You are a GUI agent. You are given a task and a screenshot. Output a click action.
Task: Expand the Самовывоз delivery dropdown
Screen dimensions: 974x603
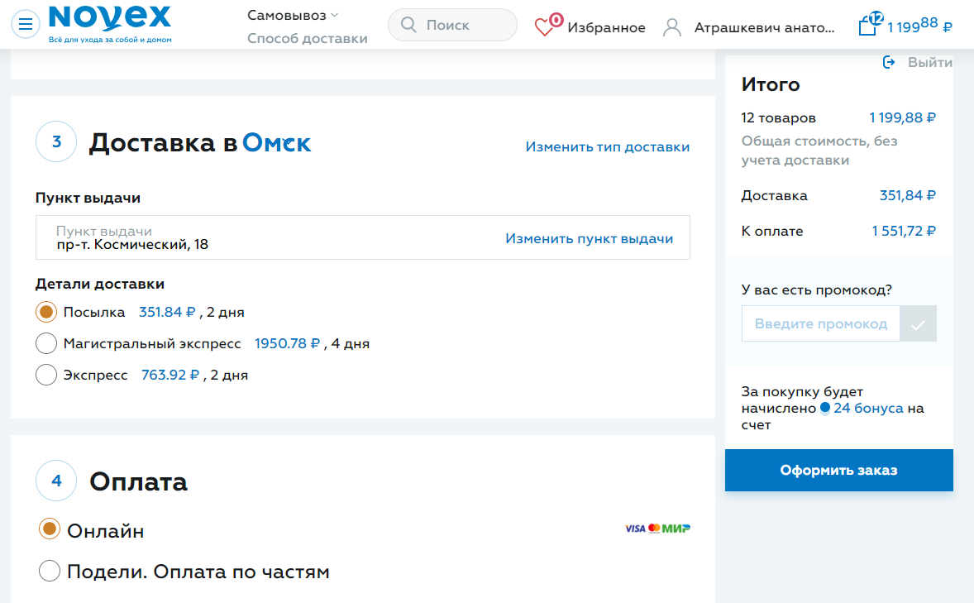click(x=293, y=15)
